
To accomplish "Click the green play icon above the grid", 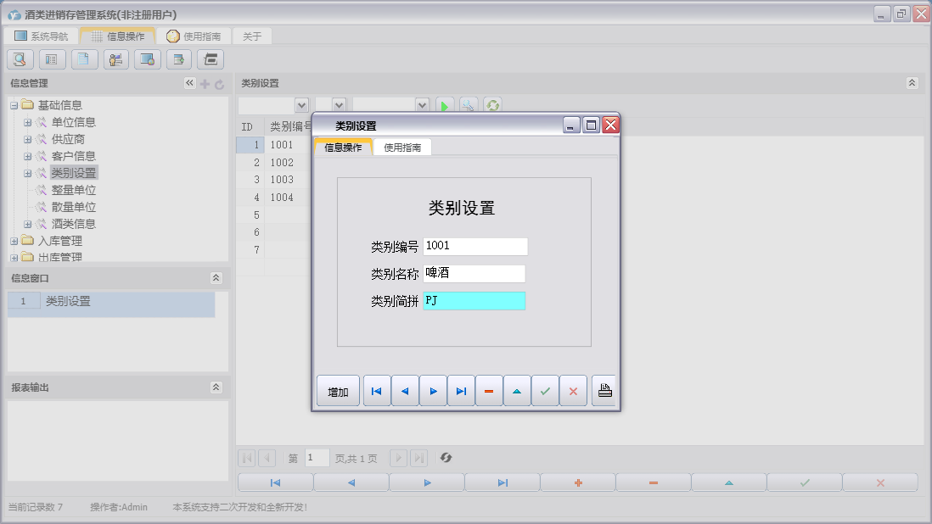I will pyautogui.click(x=445, y=105).
